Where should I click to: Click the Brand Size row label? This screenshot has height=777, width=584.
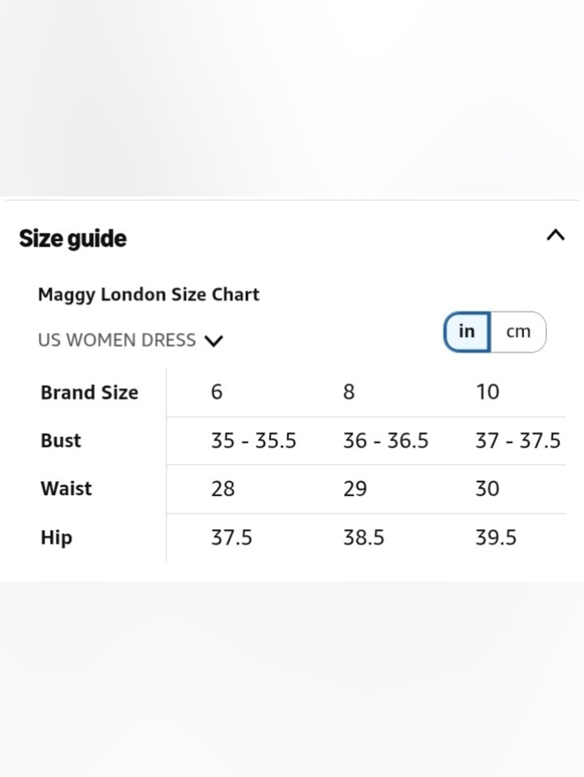[x=89, y=392]
